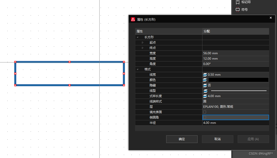Click the layer icon in the 颜色 row
This screenshot has height=158, width=277.
click(x=205, y=80)
